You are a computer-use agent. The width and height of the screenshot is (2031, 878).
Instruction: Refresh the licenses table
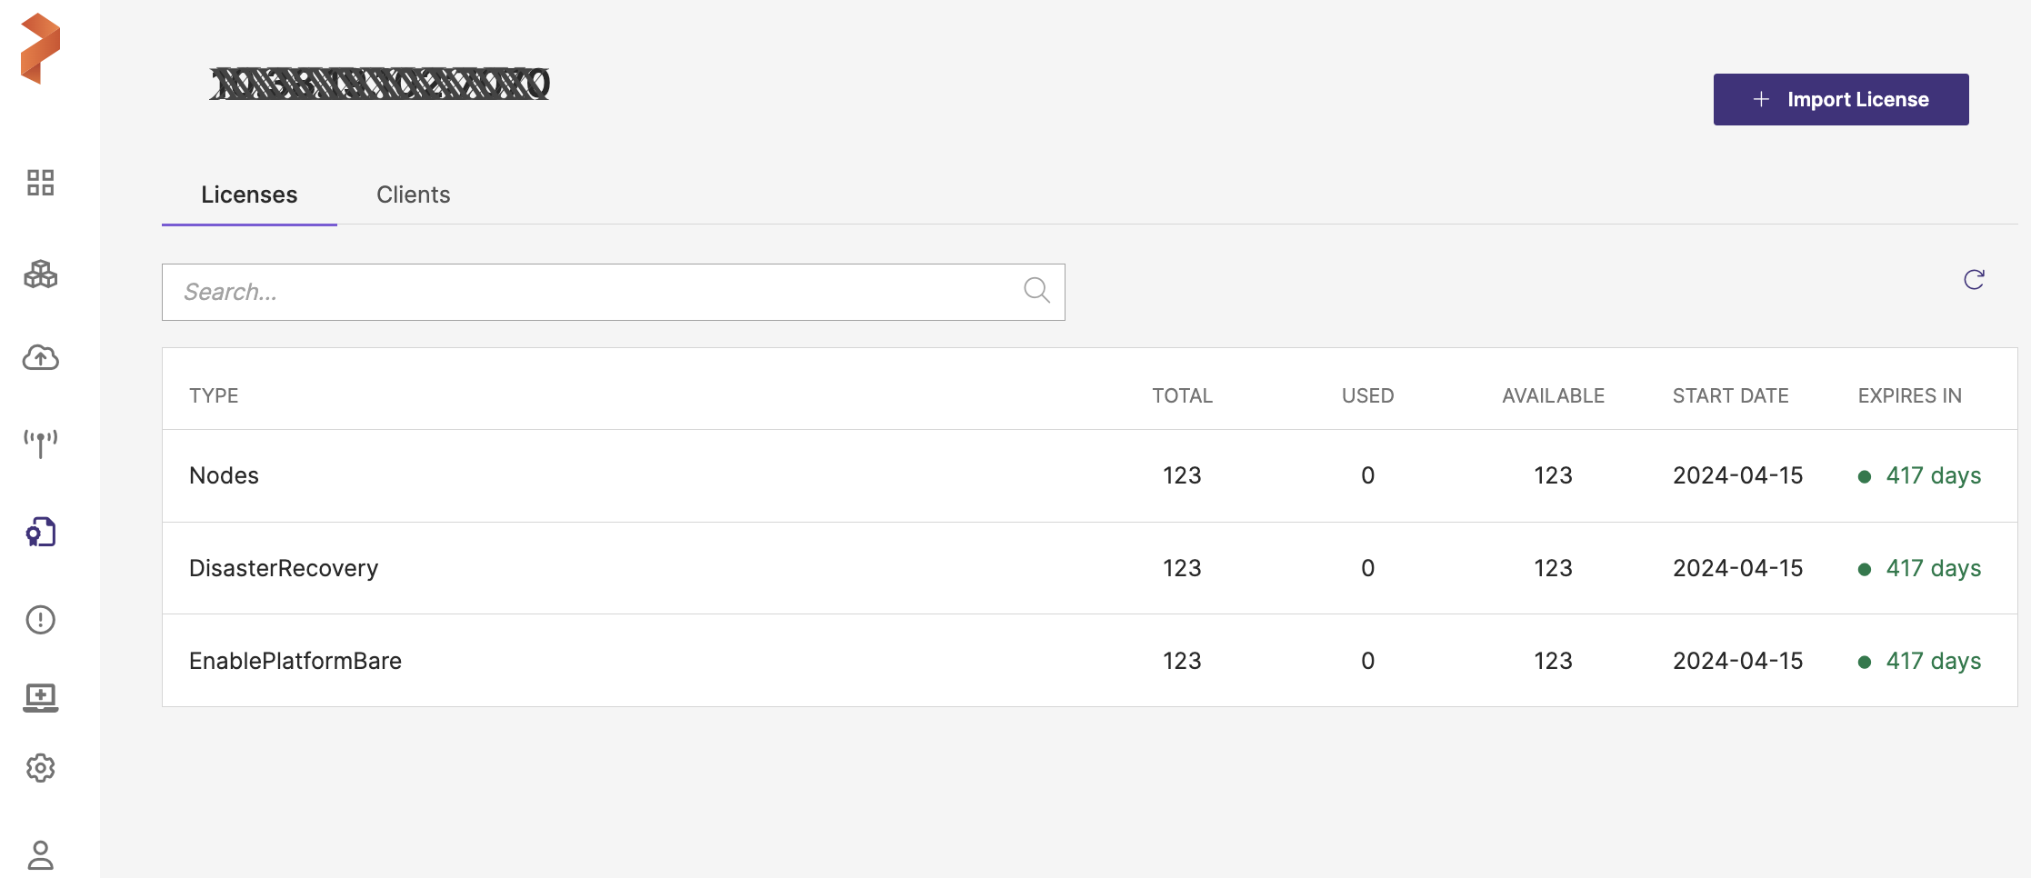point(1974,280)
